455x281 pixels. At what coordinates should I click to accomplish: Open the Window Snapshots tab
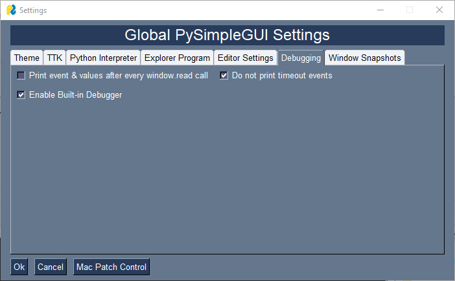click(365, 58)
